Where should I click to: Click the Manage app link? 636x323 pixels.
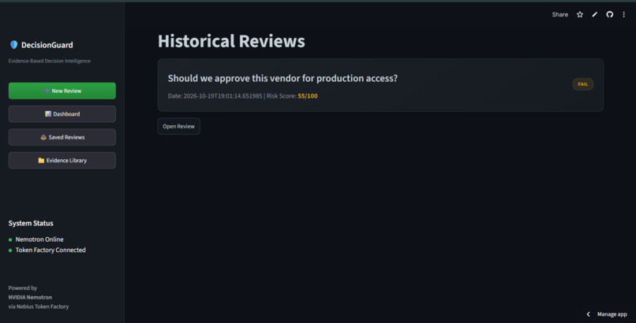[x=612, y=314]
